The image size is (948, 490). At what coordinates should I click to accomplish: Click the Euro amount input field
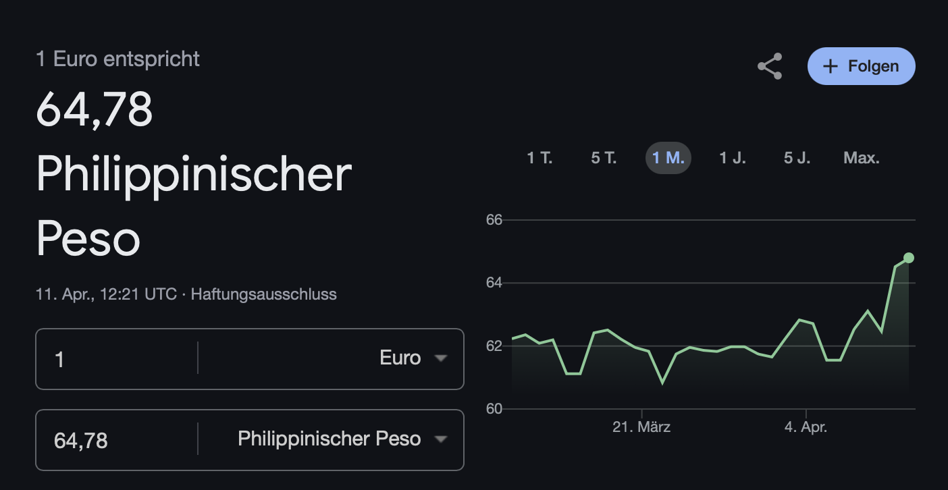tap(116, 358)
